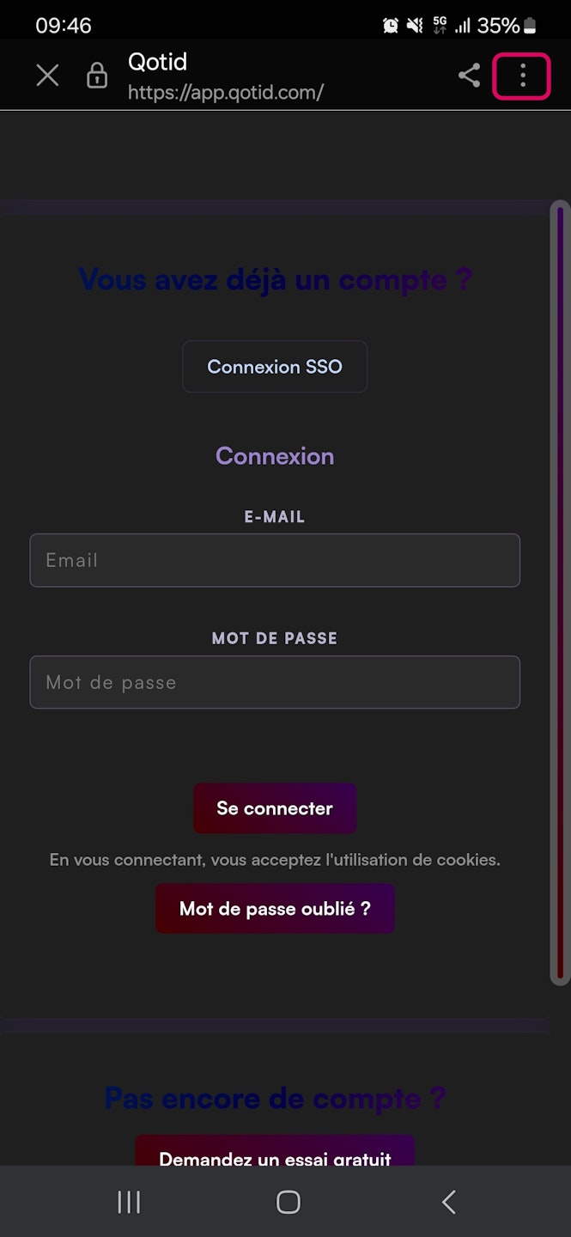
Task: Open the three-dot overflow menu
Action: pyautogui.click(x=522, y=76)
